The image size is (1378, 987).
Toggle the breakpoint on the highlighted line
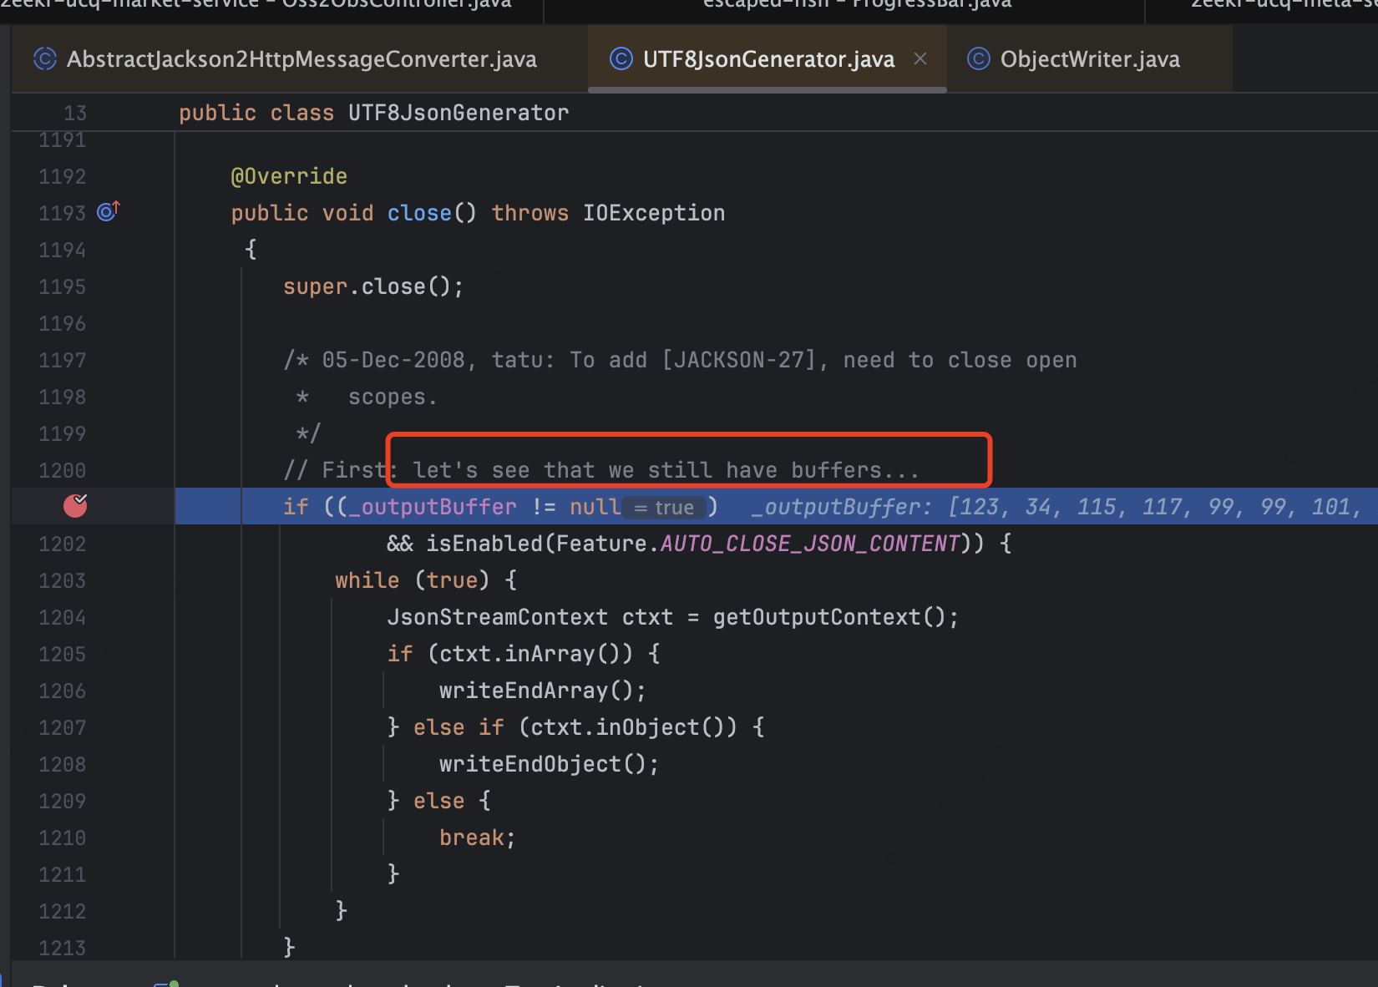pos(75,505)
